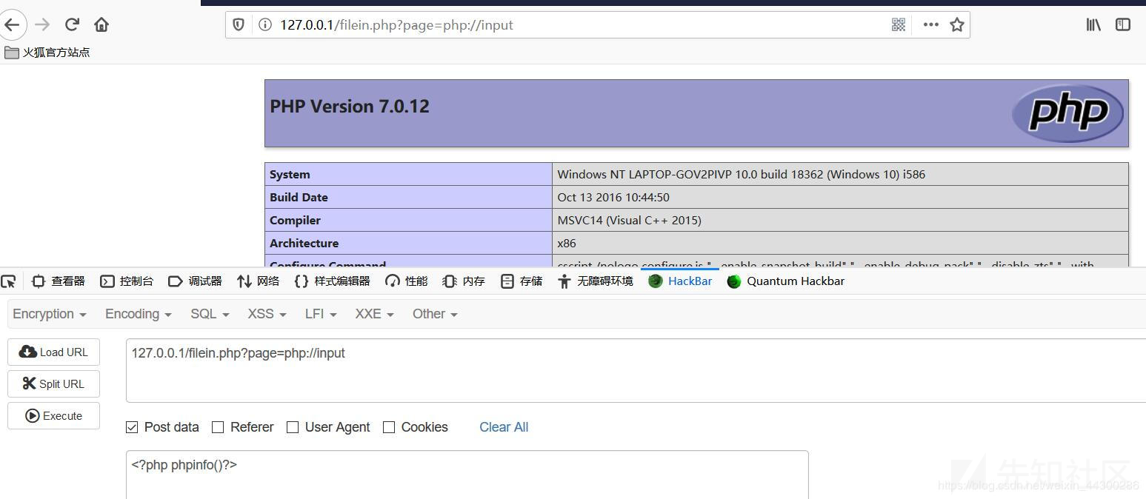
Task: Open the 样式编辑器 style editor tab
Action: pos(332,281)
